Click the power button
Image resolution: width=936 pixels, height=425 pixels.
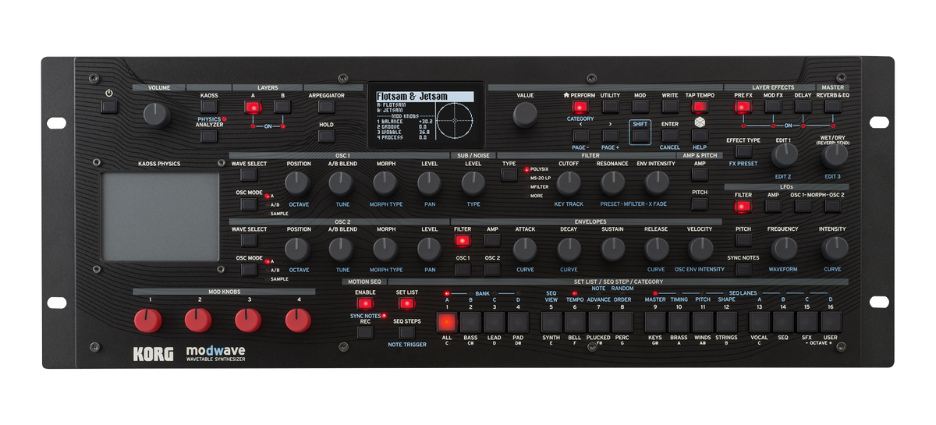click(109, 106)
